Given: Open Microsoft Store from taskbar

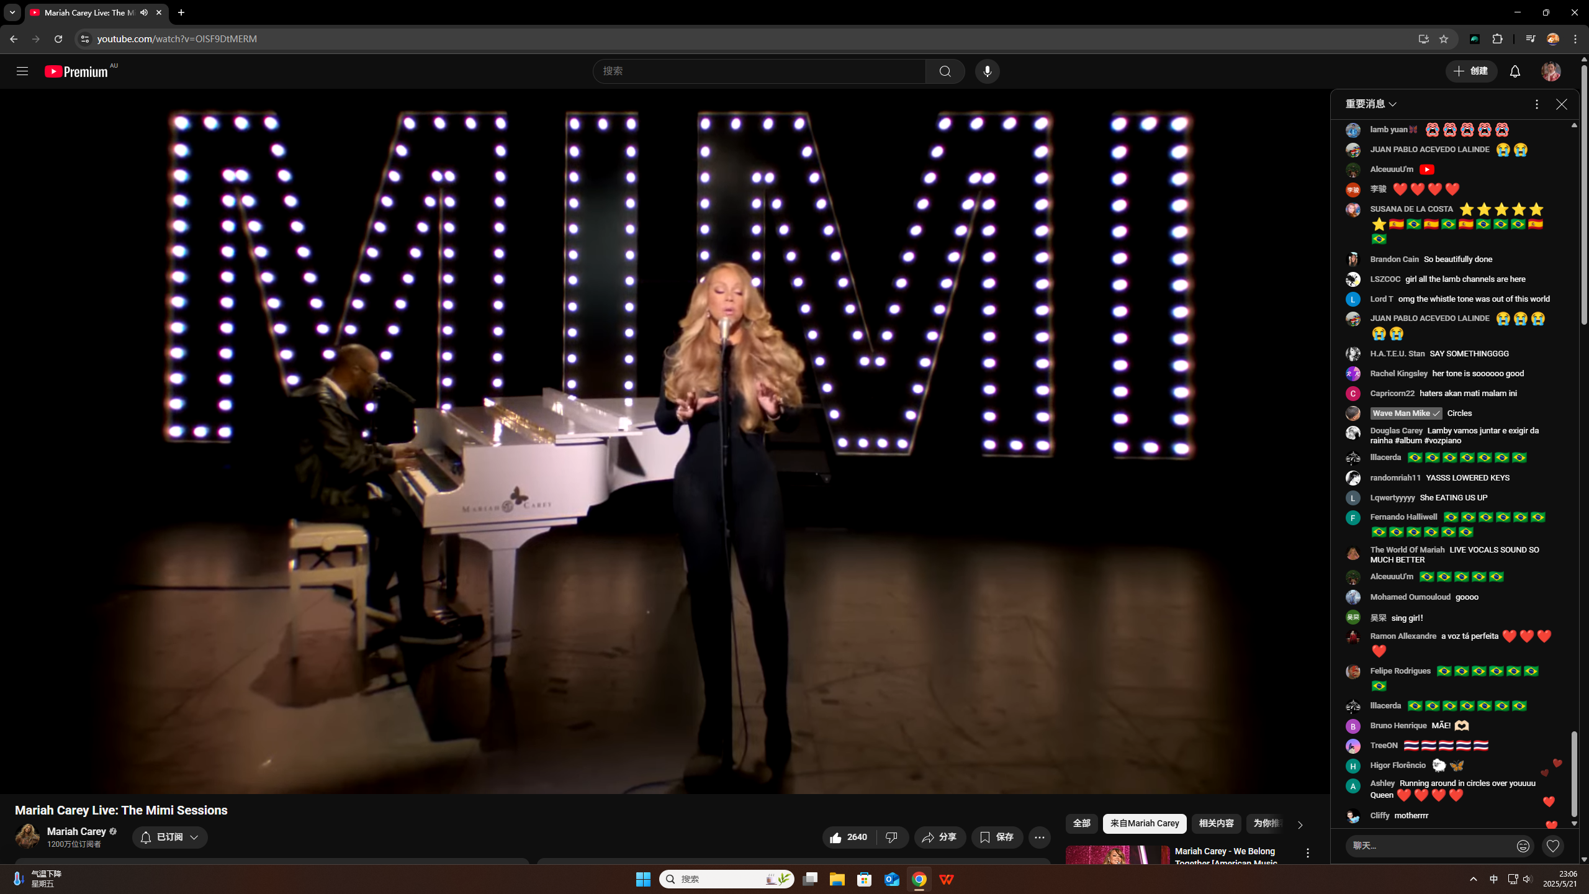Looking at the screenshot, I should coord(864,879).
